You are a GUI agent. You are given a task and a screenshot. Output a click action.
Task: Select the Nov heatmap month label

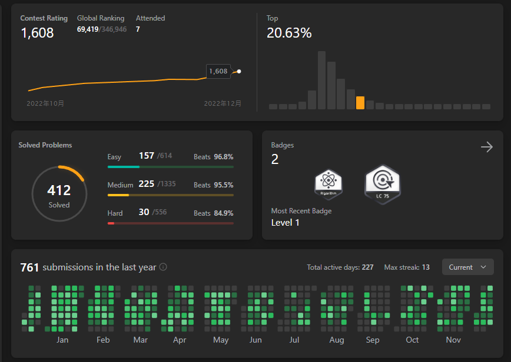click(453, 340)
